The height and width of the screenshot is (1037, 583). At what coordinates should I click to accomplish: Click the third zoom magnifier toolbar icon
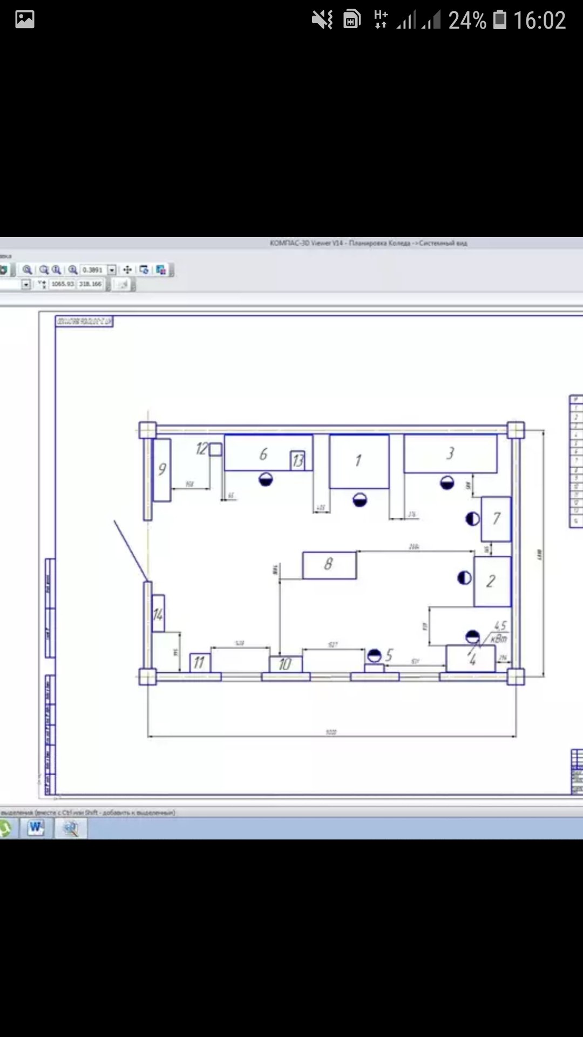(56, 270)
